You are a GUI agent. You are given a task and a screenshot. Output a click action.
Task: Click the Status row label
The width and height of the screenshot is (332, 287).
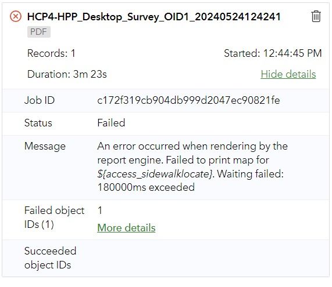[38, 123]
